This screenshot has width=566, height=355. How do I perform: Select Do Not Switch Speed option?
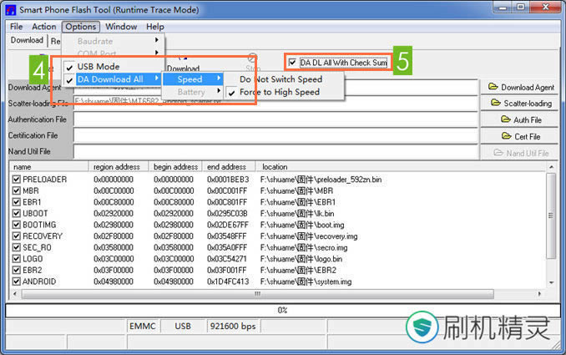(x=280, y=79)
